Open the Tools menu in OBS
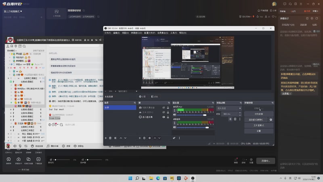Image resolution: width=323 pixels, height=182 pixels. 174,33
